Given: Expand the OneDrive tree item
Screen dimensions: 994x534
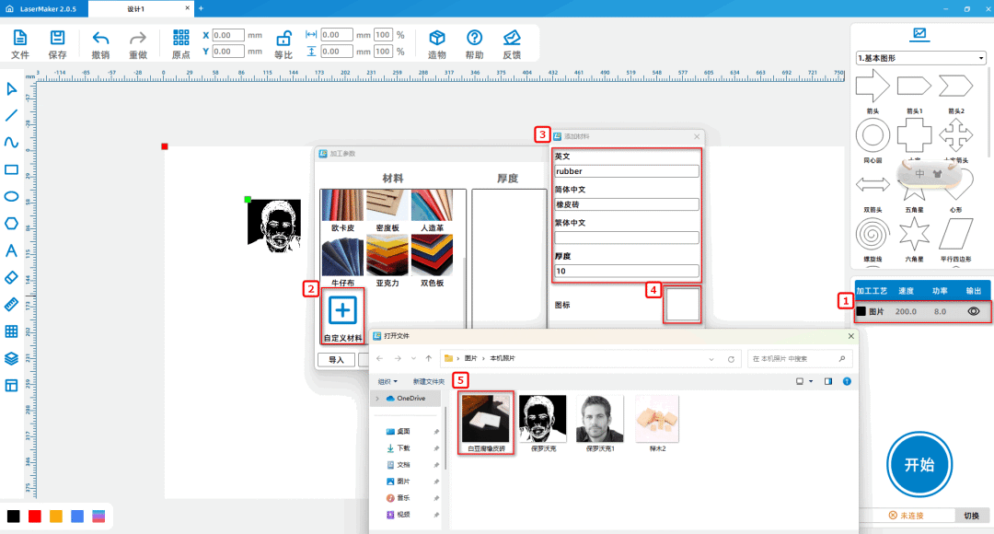Looking at the screenshot, I should 378,398.
